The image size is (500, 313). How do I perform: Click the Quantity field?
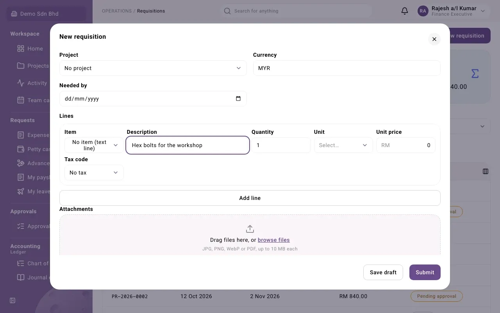pyautogui.click(x=281, y=145)
